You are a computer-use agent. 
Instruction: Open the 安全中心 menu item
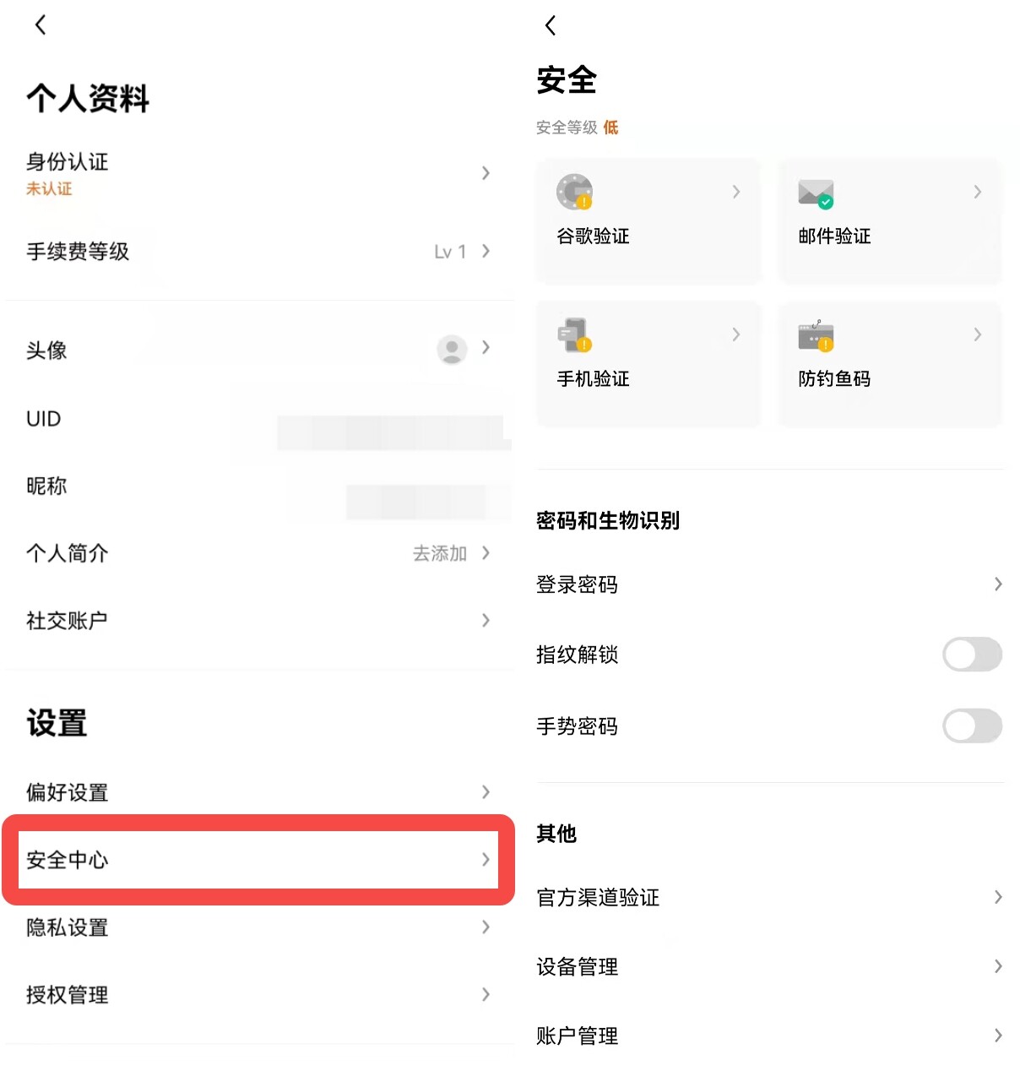tap(258, 860)
